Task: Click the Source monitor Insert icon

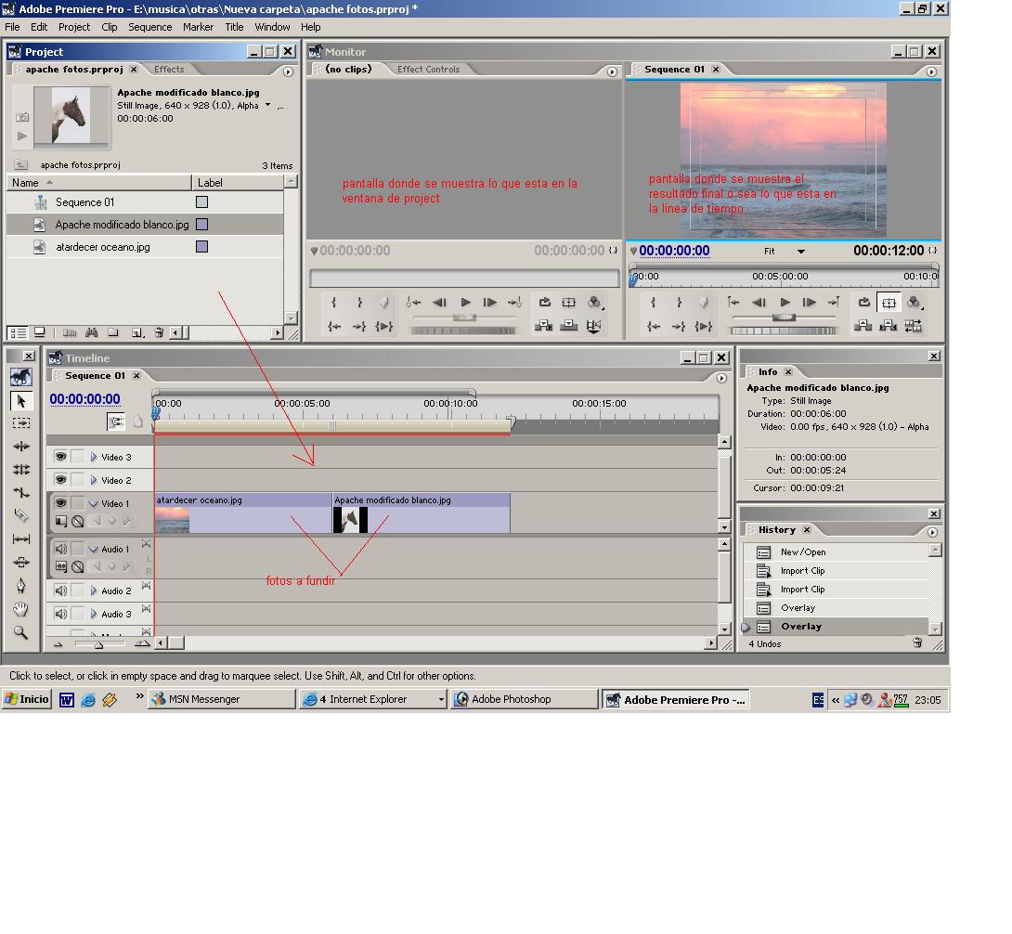Action: [x=543, y=326]
